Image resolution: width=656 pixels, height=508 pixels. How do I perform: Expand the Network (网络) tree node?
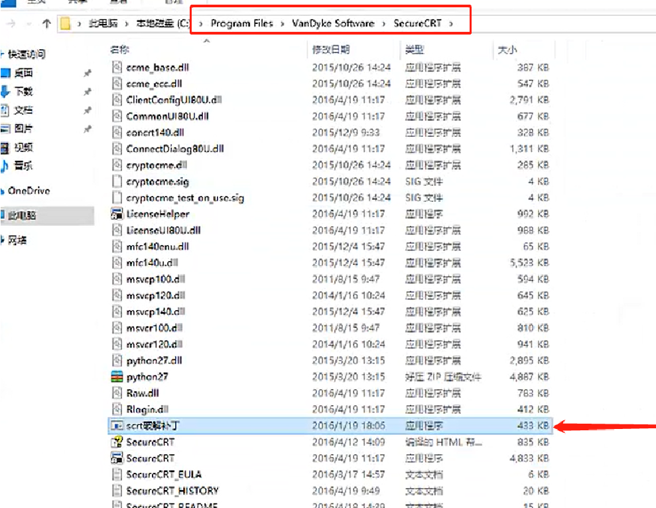point(3,240)
